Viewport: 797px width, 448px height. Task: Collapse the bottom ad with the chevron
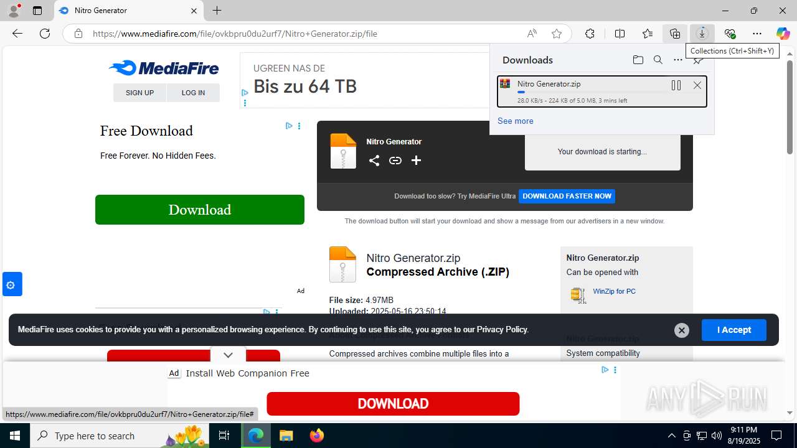(x=228, y=355)
